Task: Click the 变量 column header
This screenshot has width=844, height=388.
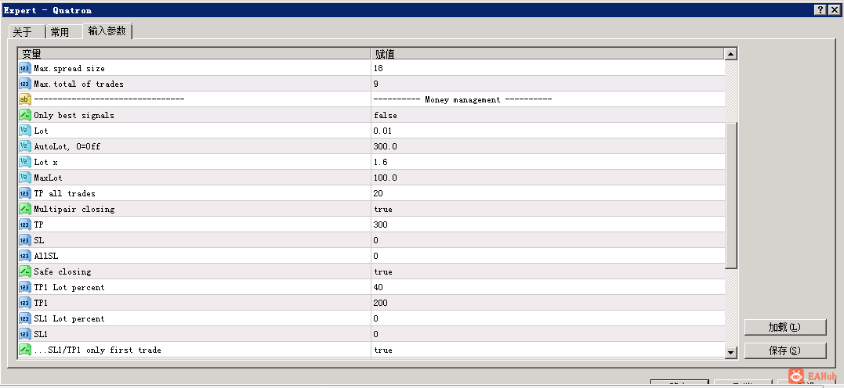Action: tap(194, 54)
